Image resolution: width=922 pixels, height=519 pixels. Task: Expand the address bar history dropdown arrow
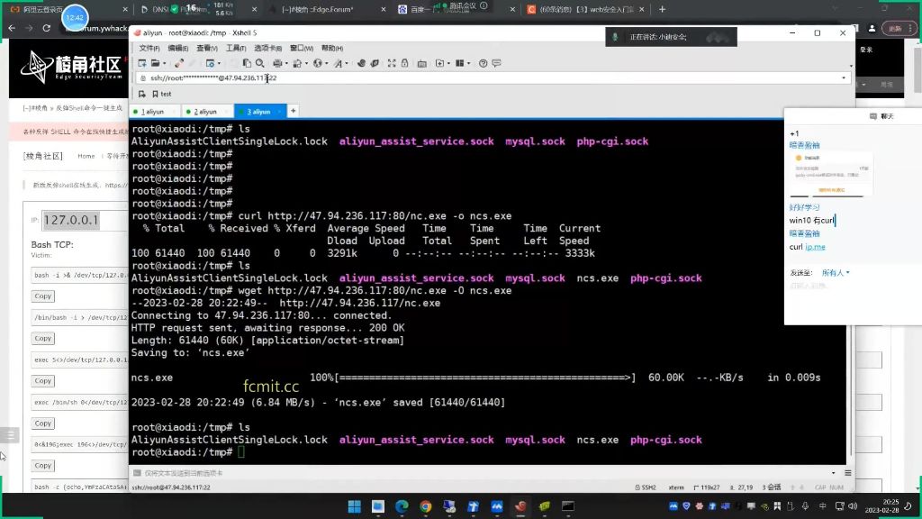pyautogui.click(x=844, y=77)
